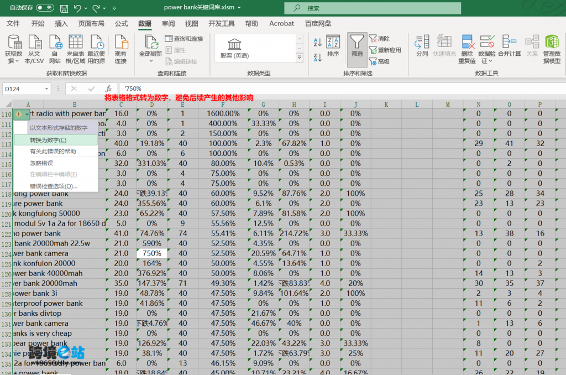This screenshot has height=375, width=566.
Task: Click the error warning icon at A110
Action: 19,114
